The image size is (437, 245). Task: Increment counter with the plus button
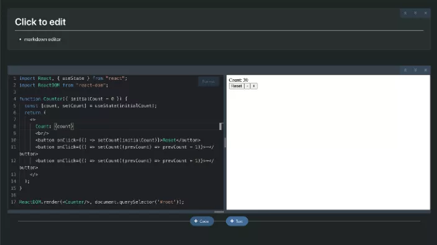(x=254, y=86)
